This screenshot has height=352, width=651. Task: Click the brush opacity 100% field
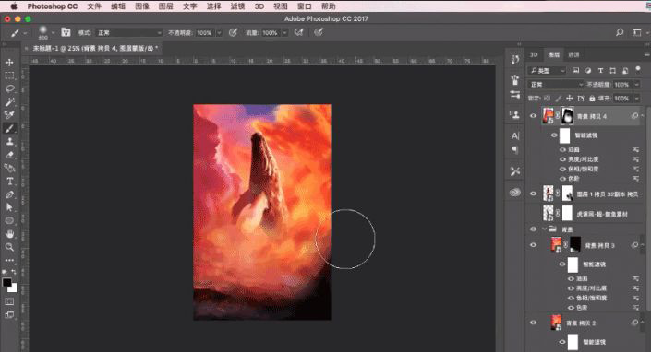coord(204,33)
